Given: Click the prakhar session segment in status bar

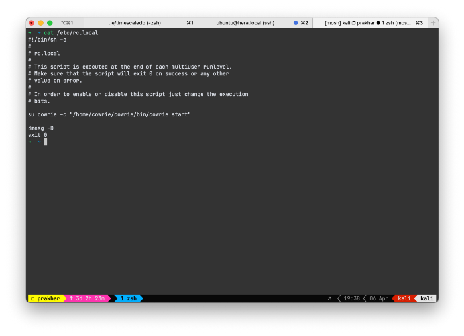Looking at the screenshot, I should (x=46, y=298).
